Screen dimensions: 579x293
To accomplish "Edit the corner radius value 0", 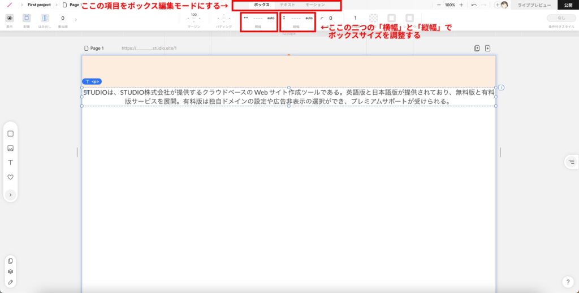I will tap(330, 18).
